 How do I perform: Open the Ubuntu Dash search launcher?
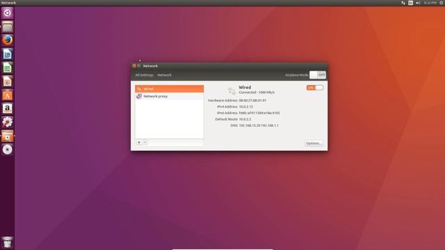click(x=8, y=13)
